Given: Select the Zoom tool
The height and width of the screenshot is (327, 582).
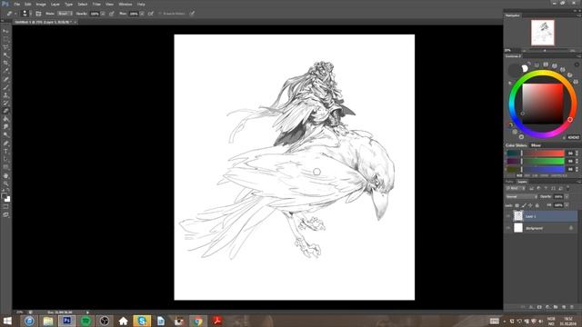Looking at the screenshot, I should point(6,183).
